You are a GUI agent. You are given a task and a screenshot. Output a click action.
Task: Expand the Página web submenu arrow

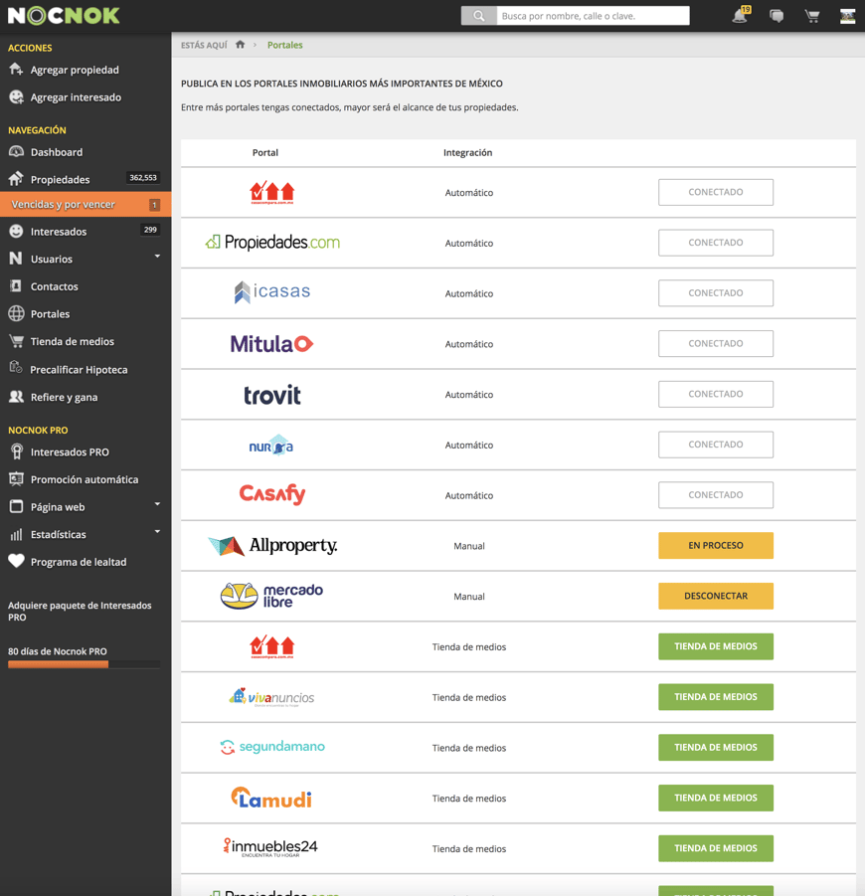(x=157, y=504)
